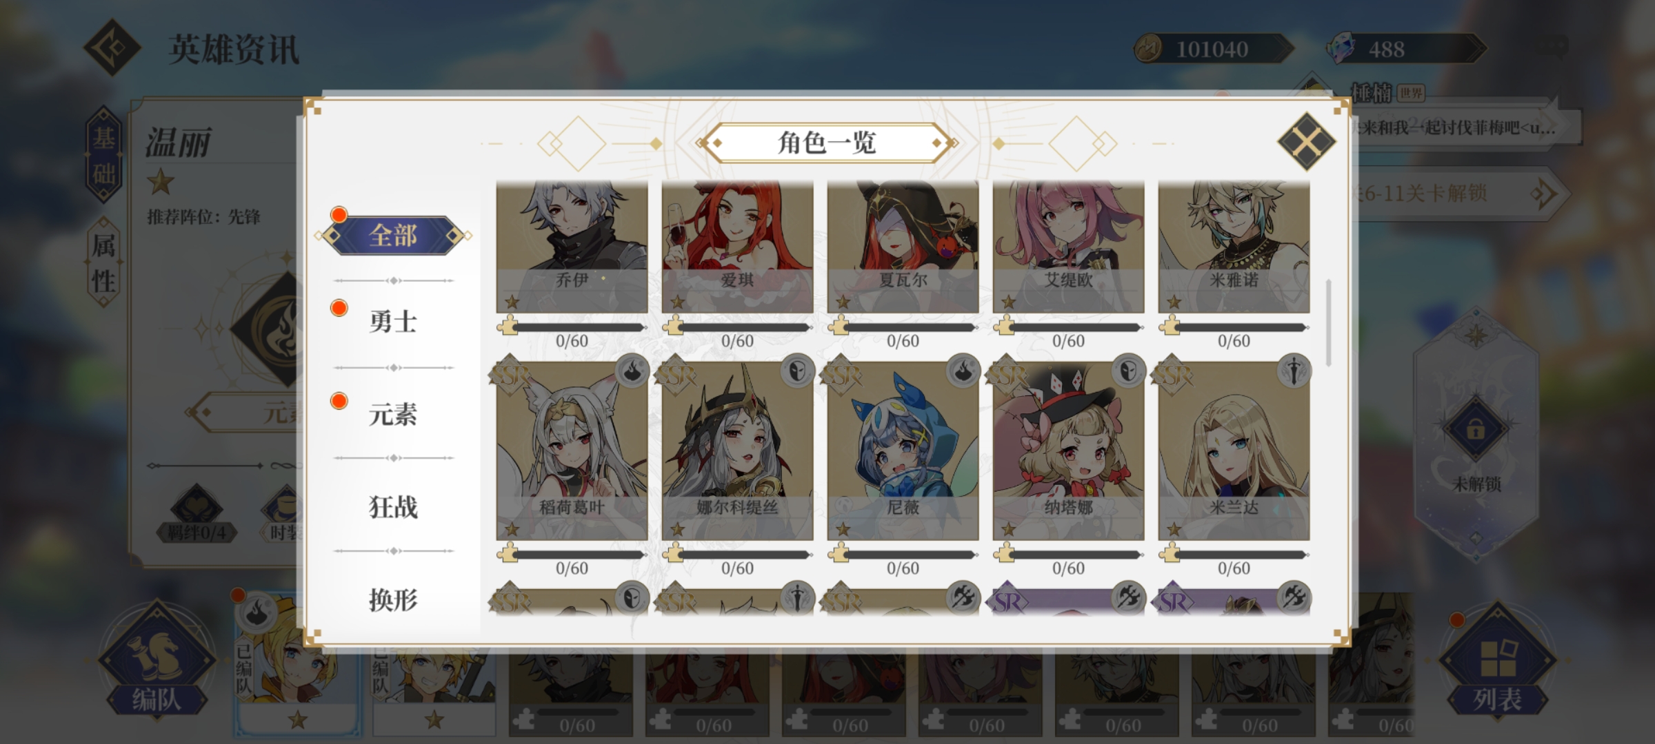Select the 换形 category filter

393,600
